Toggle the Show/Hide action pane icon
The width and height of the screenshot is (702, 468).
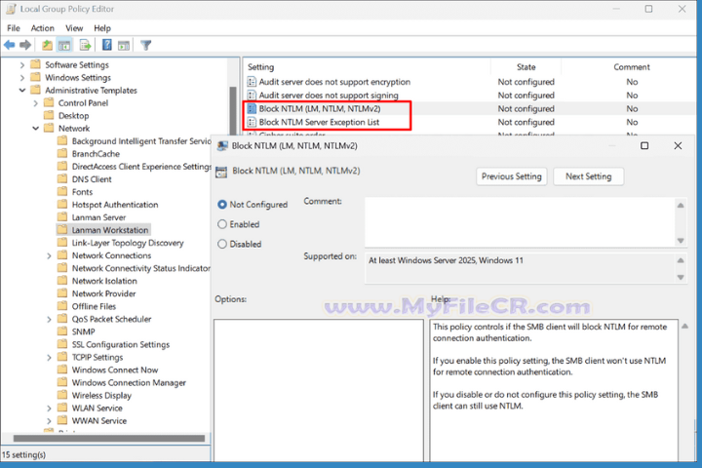[x=124, y=45]
